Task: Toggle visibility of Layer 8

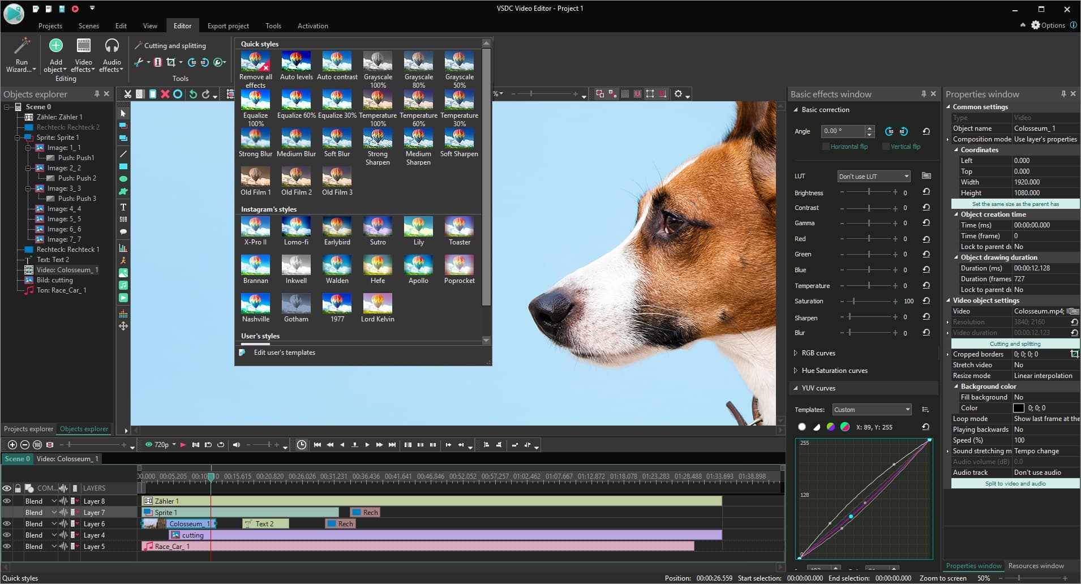Action: click(7, 501)
